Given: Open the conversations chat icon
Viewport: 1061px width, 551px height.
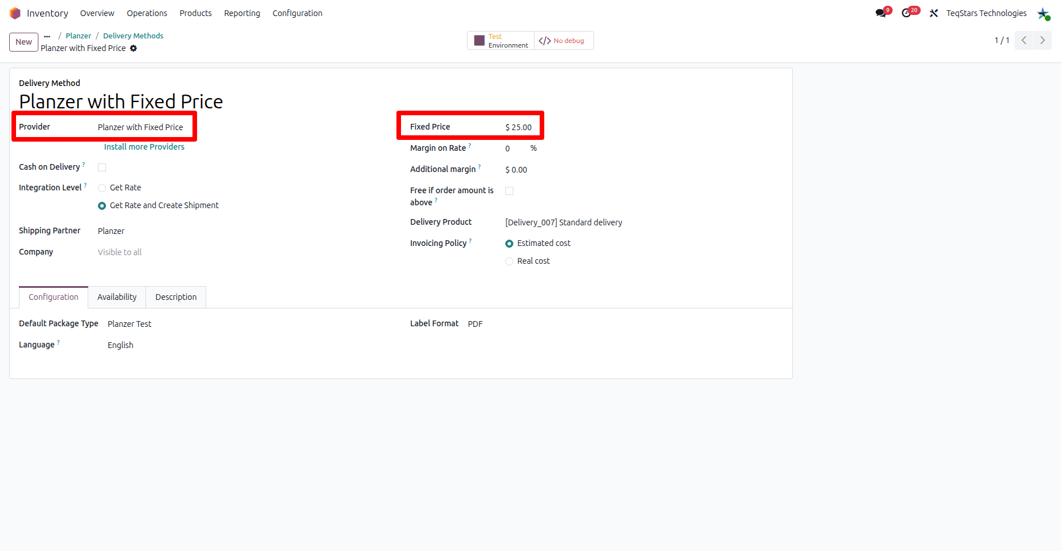Looking at the screenshot, I should (881, 13).
